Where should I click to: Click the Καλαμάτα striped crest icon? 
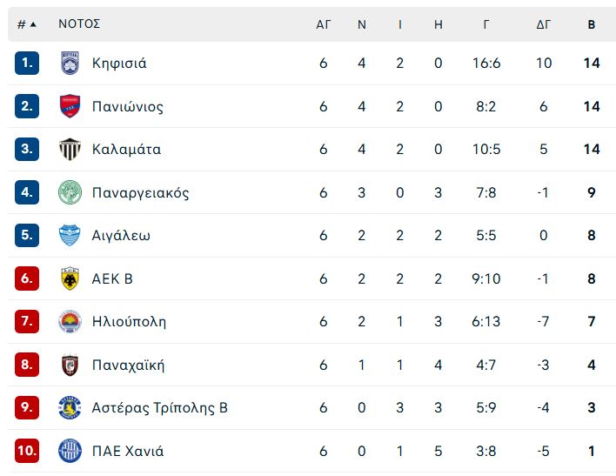click(x=70, y=149)
